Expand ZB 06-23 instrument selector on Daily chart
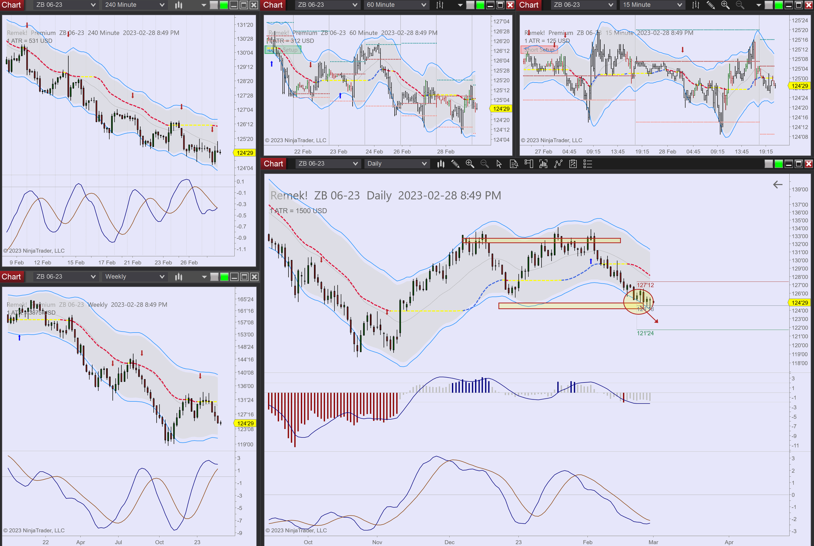Image resolution: width=814 pixels, height=546 pixels. tap(328, 164)
